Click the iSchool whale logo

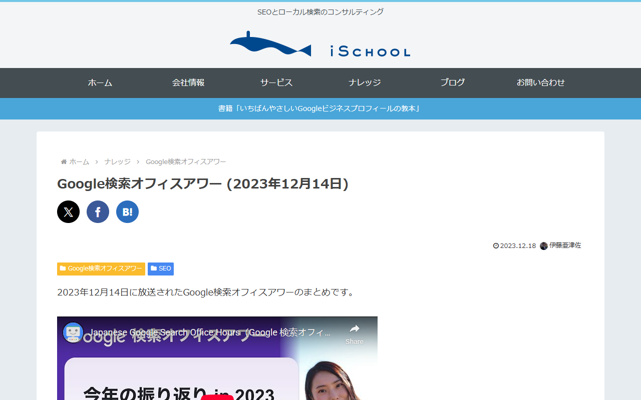coord(270,45)
